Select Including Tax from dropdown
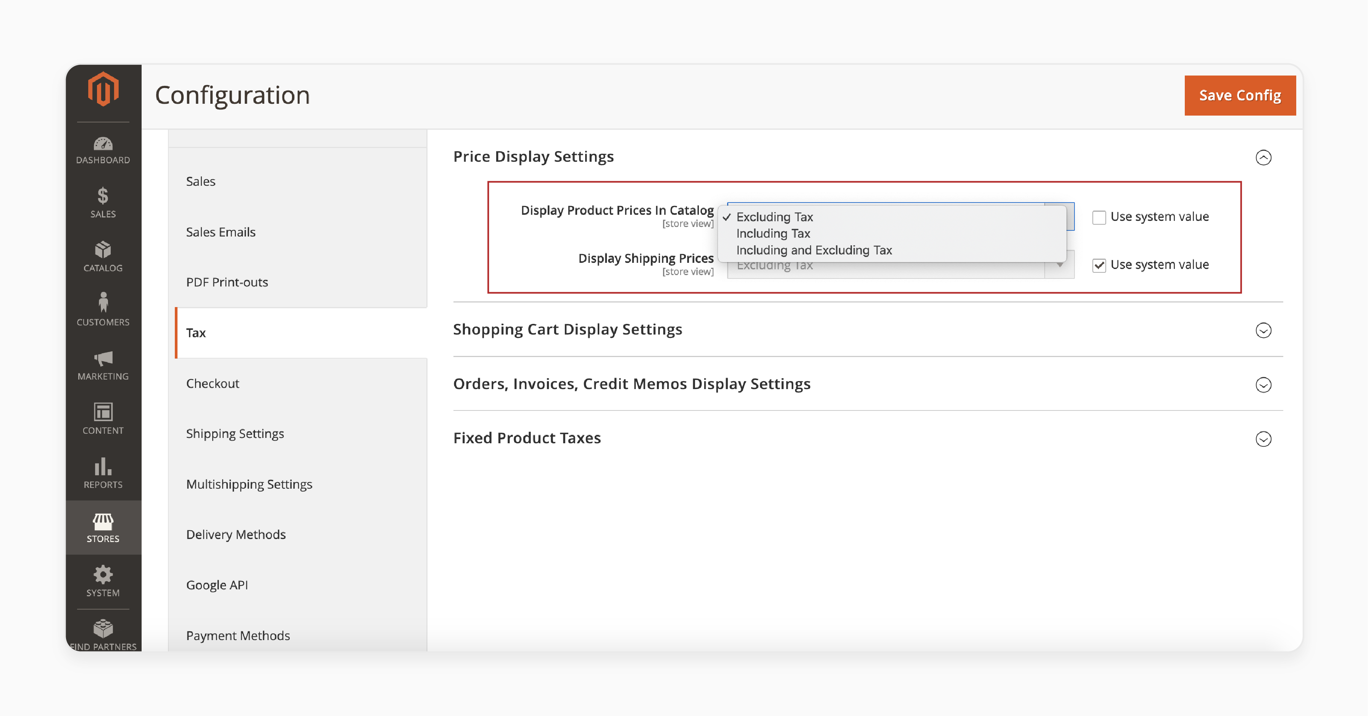The height and width of the screenshot is (716, 1368). [774, 233]
